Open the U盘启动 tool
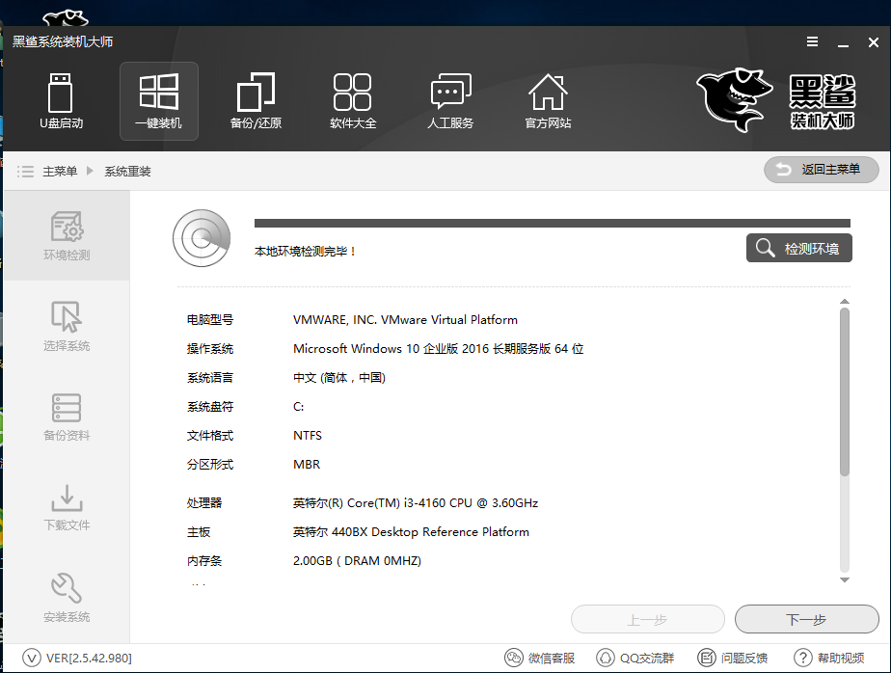 [61, 100]
